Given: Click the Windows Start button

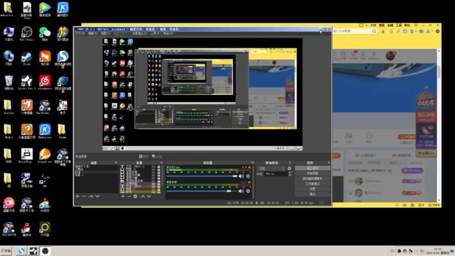Looking at the screenshot, I should [x=6, y=251].
